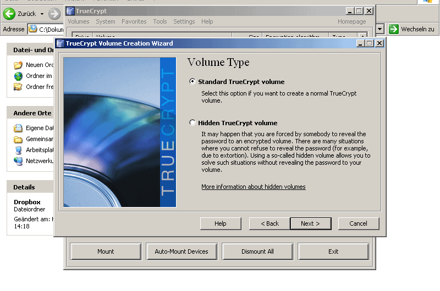The image size is (440, 291).
Task: Open the Volumes menu in TrueCrypt
Action: 78,21
